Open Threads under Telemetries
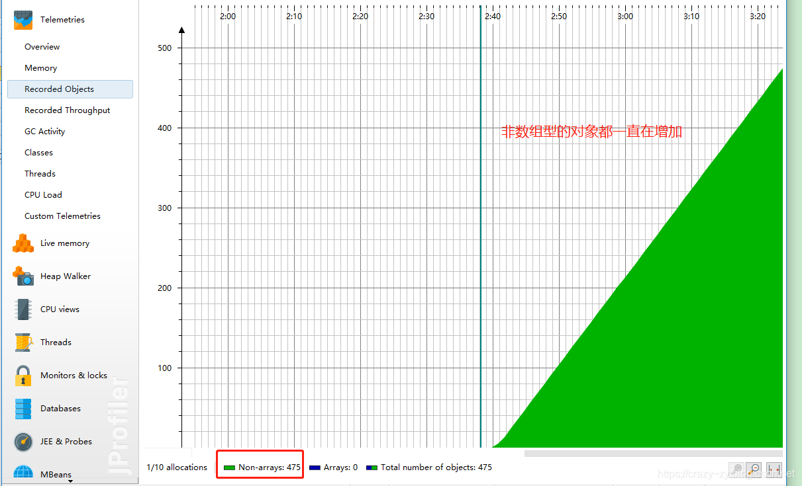The height and width of the screenshot is (486, 802). pos(40,174)
